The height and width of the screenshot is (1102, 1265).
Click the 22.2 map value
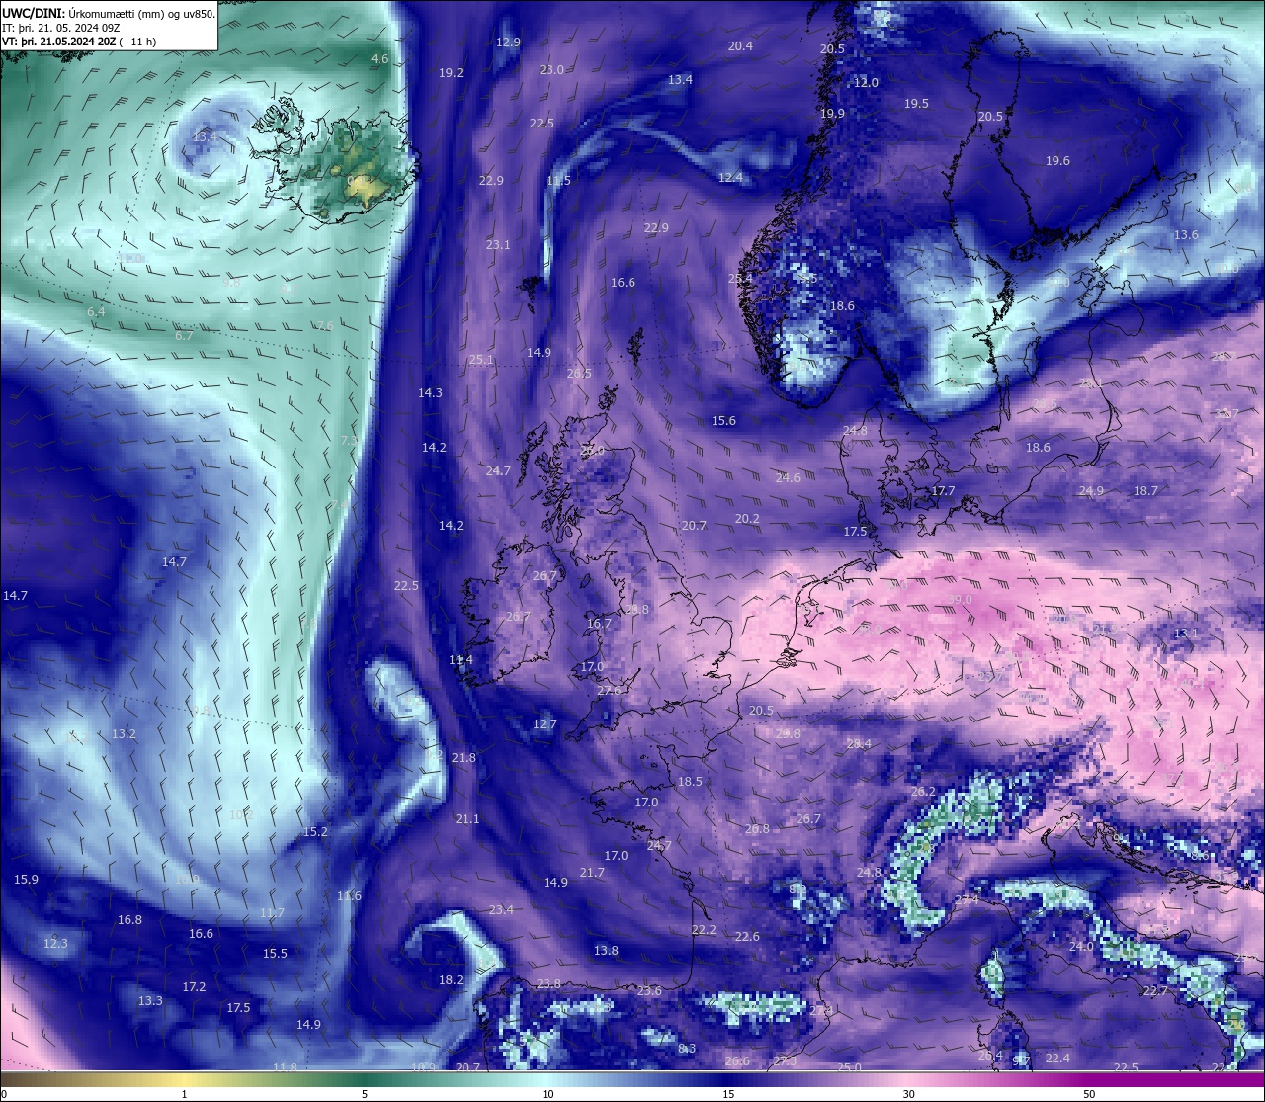[704, 930]
